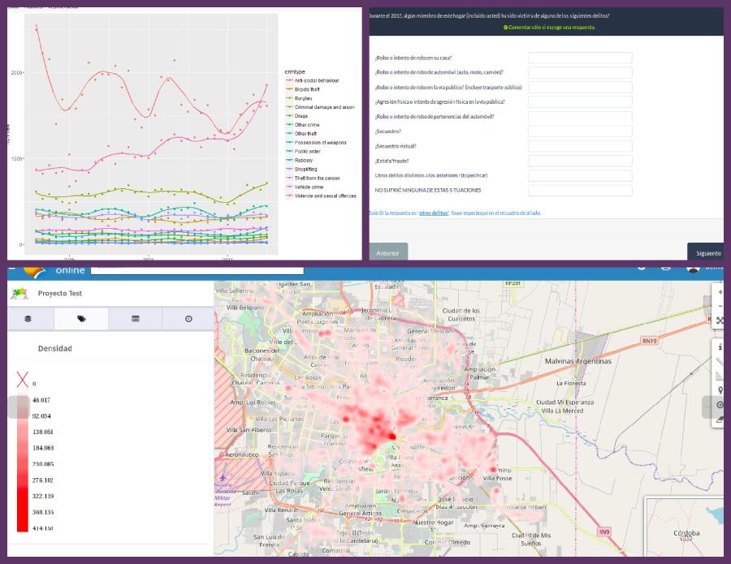Viewport: 731px width, 564px height.
Task: Open the card panel tab icon
Action: coord(135,319)
